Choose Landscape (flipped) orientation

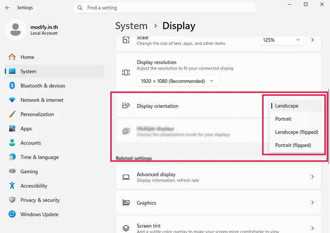(x=297, y=132)
